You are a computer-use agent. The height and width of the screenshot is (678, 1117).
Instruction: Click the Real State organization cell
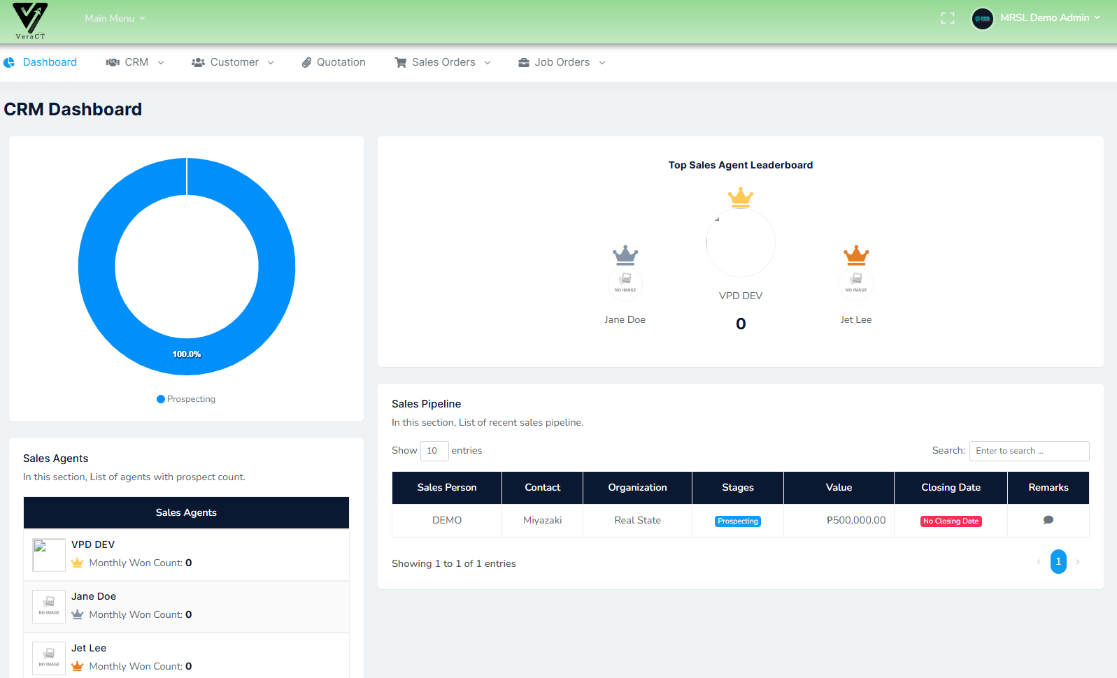click(637, 521)
